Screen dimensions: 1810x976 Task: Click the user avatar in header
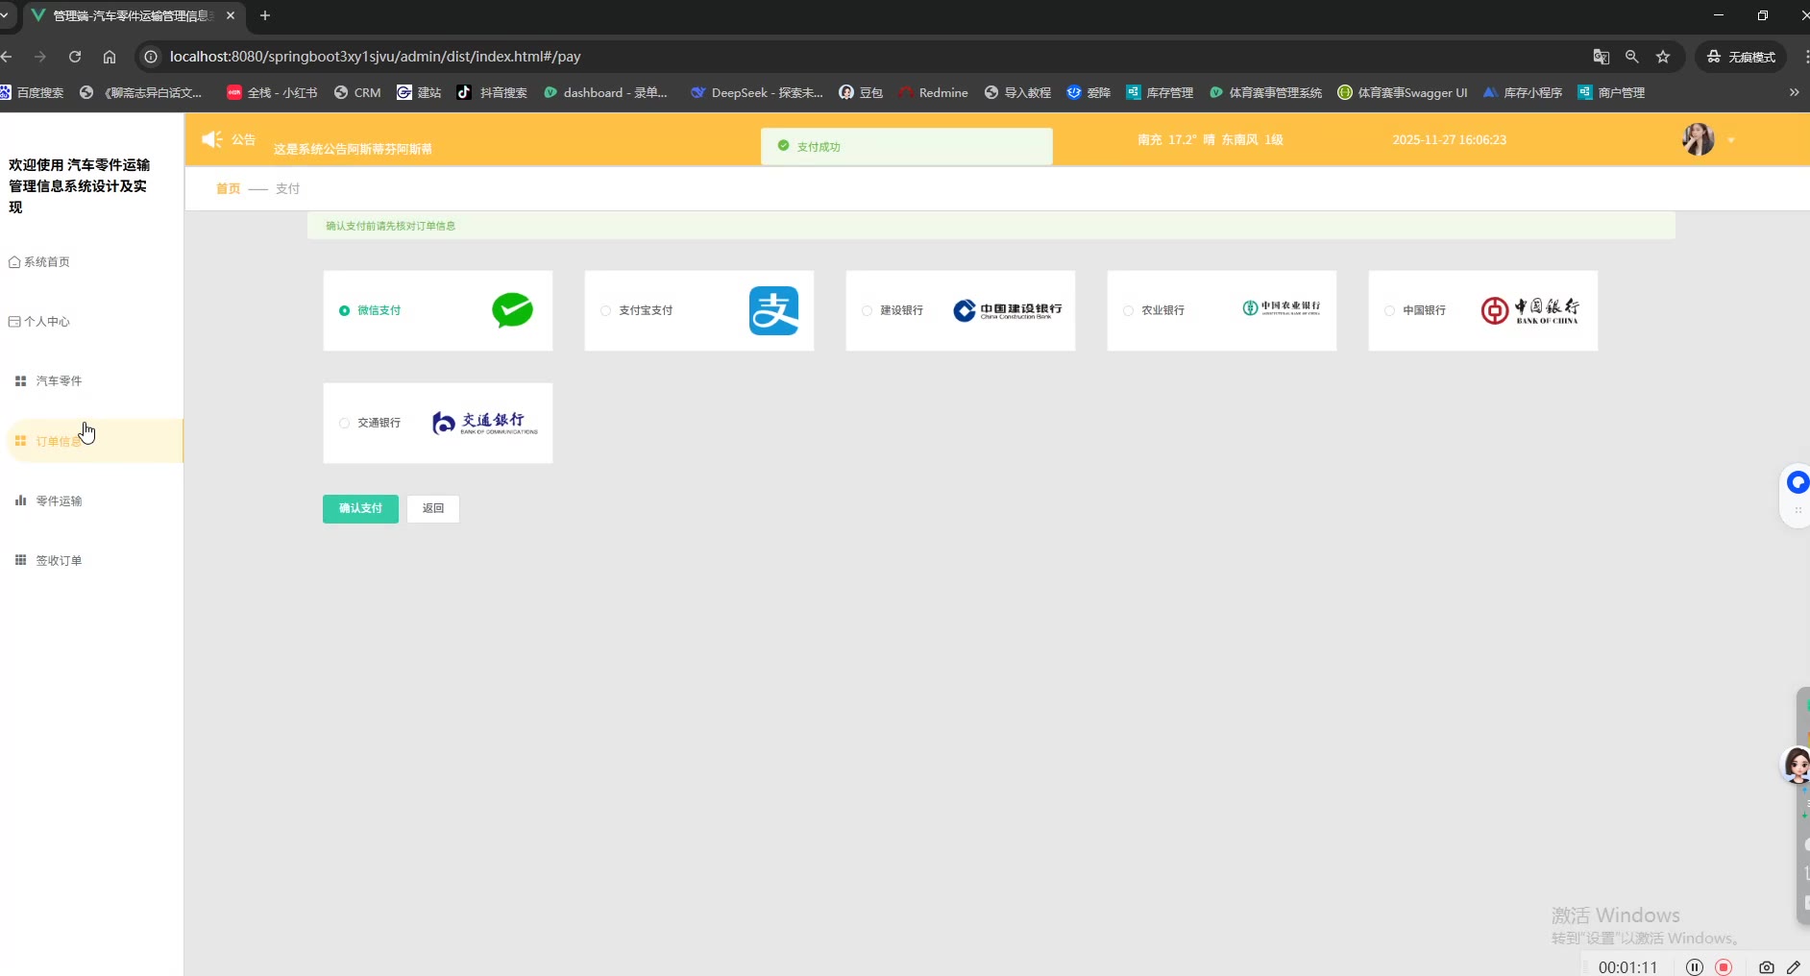click(x=1699, y=139)
